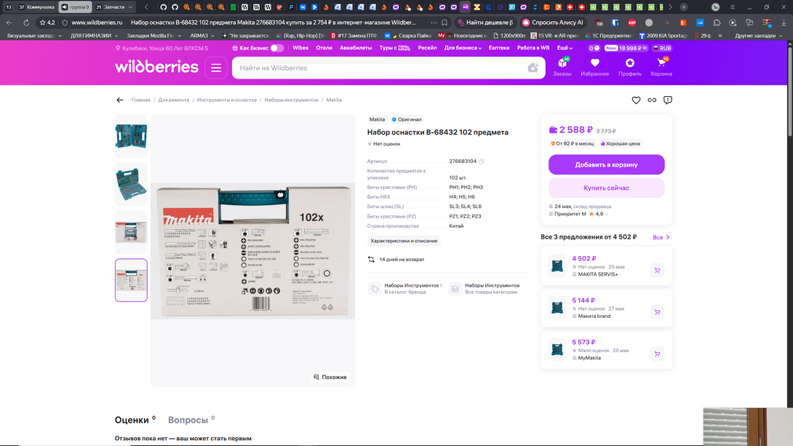The height and width of the screenshot is (446, 793).
Task: Copy product link icon
Action: point(652,100)
